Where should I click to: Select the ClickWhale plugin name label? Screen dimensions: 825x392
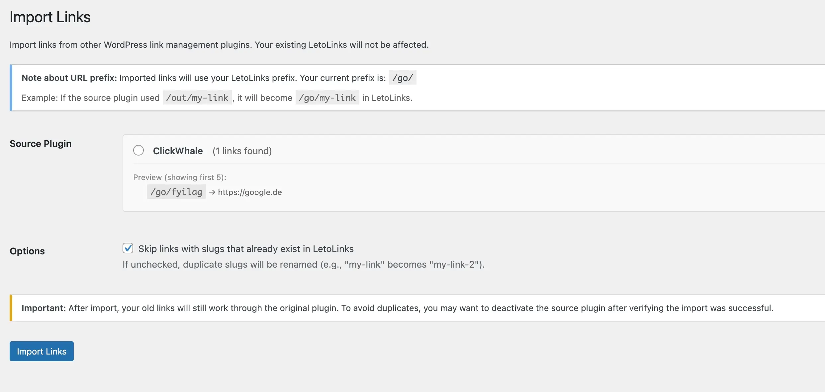point(178,151)
